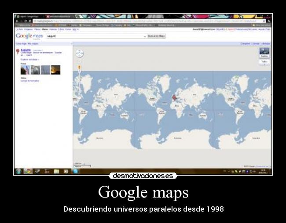
Task: Switch the map to Satellite view
Action: click(x=264, y=53)
